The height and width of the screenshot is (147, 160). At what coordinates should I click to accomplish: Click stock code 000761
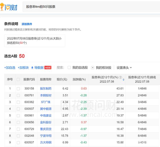tap(29, 95)
